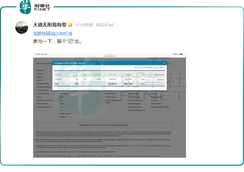Open Relationship Summary link

[x=44, y=107]
